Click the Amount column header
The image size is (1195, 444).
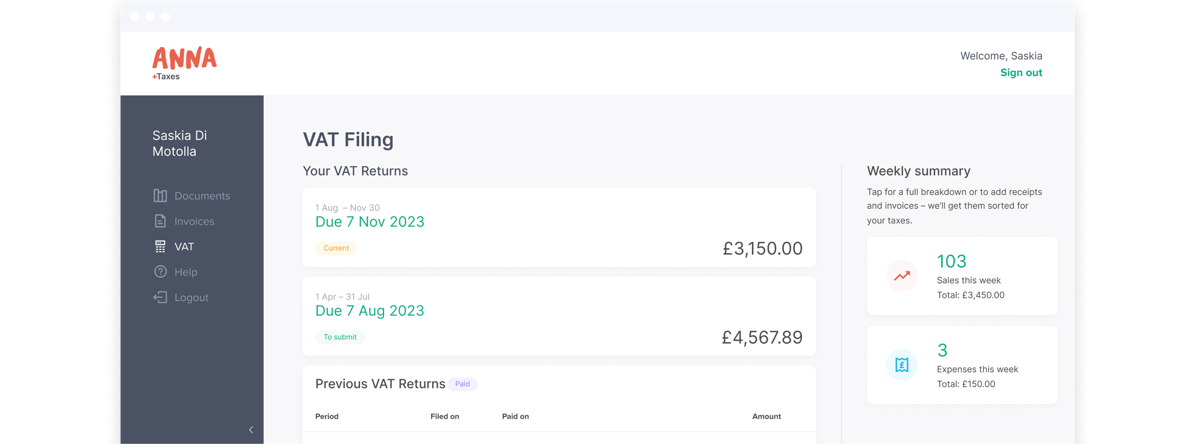[x=766, y=416]
